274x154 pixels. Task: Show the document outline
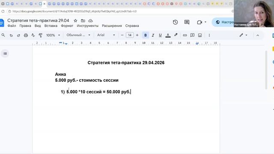(x=5, y=53)
